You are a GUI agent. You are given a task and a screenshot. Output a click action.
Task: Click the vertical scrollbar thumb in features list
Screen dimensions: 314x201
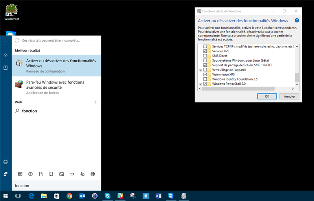pyautogui.click(x=297, y=77)
